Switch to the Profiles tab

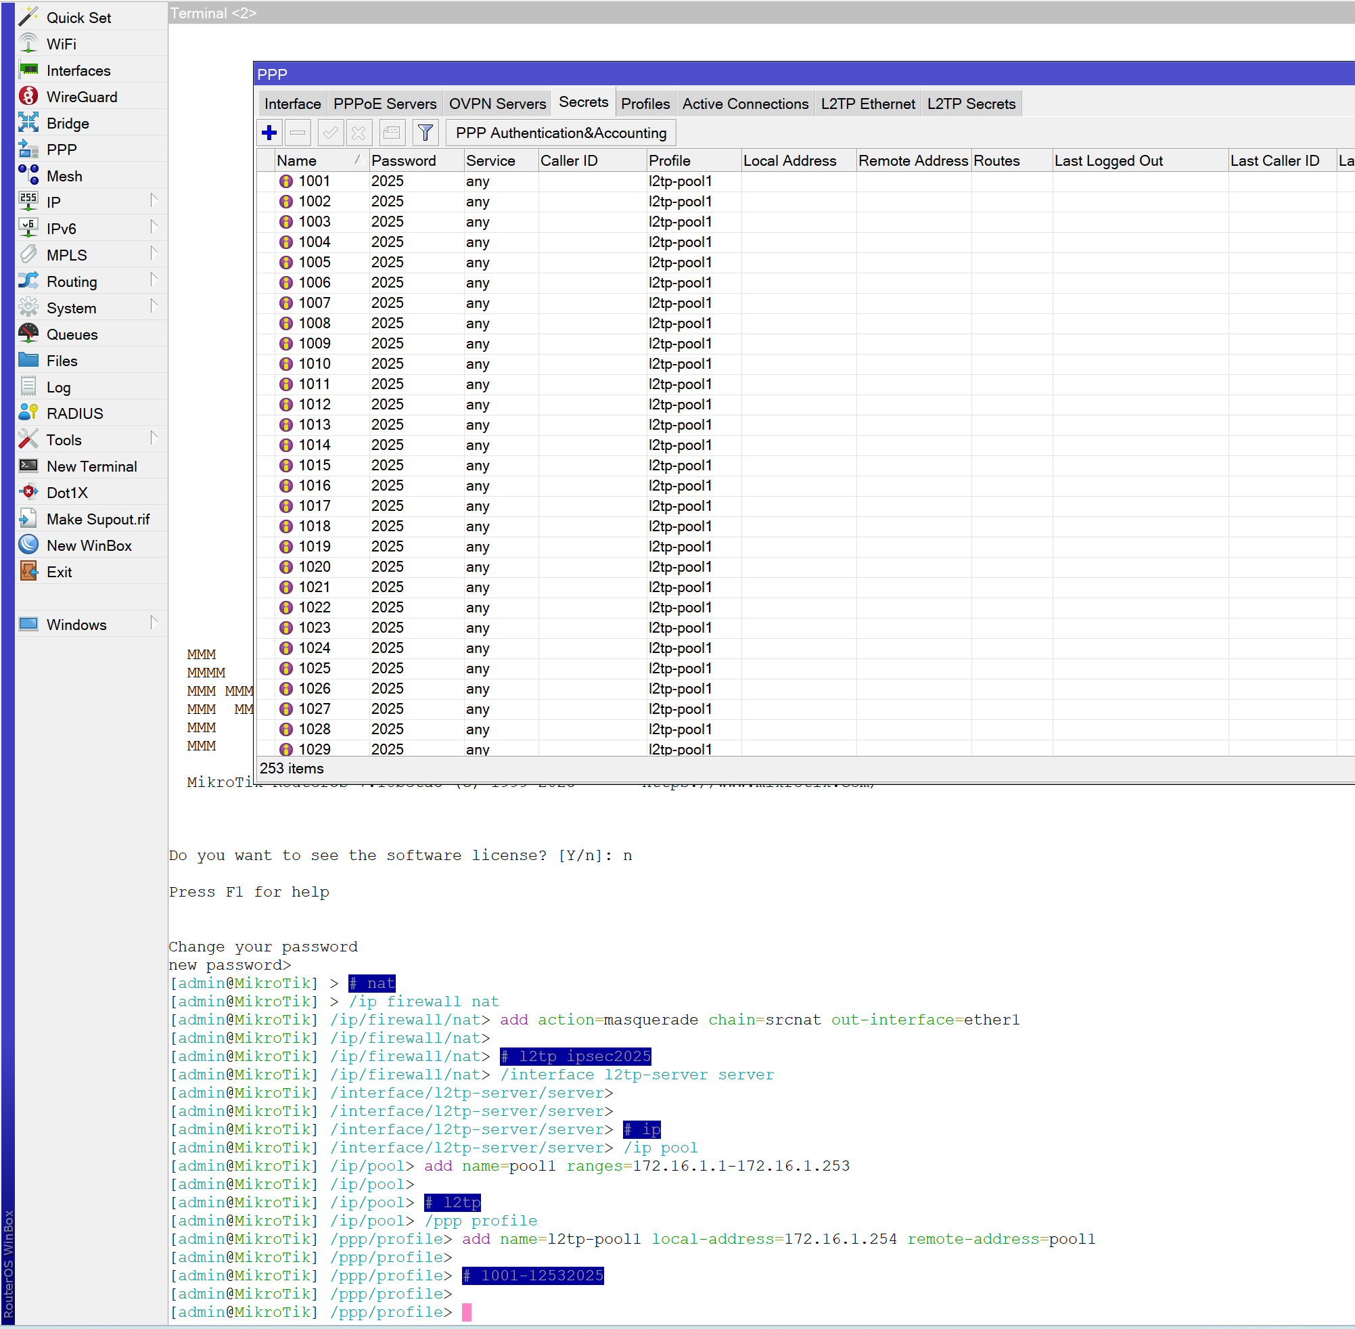tap(645, 104)
